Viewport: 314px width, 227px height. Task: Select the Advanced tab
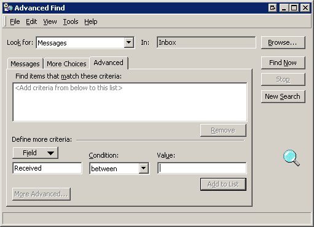109,63
